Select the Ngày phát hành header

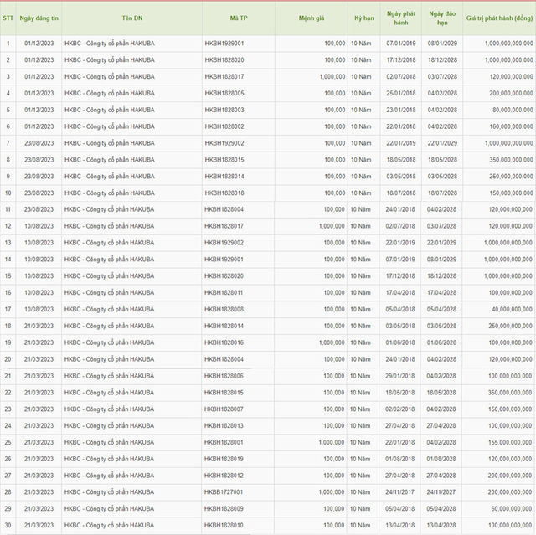tap(399, 18)
